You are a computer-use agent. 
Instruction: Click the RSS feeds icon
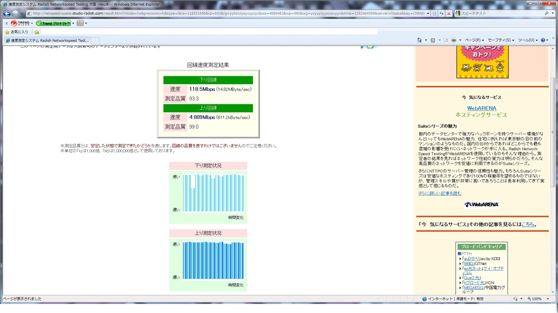point(433,40)
